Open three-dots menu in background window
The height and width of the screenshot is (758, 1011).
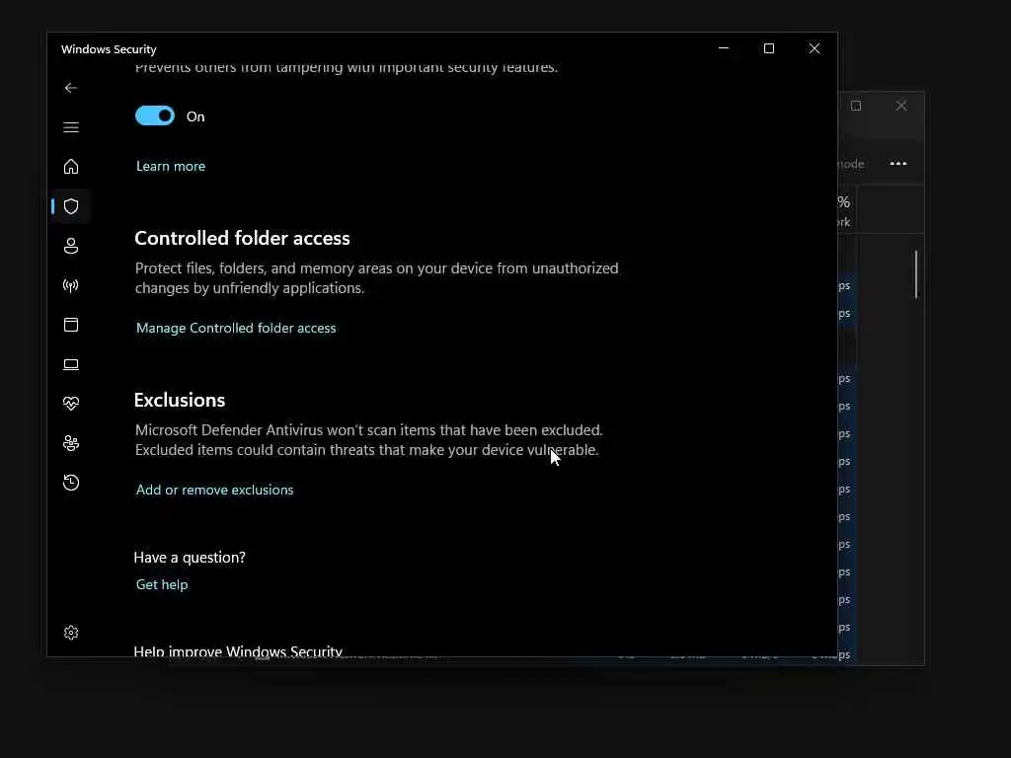click(898, 164)
